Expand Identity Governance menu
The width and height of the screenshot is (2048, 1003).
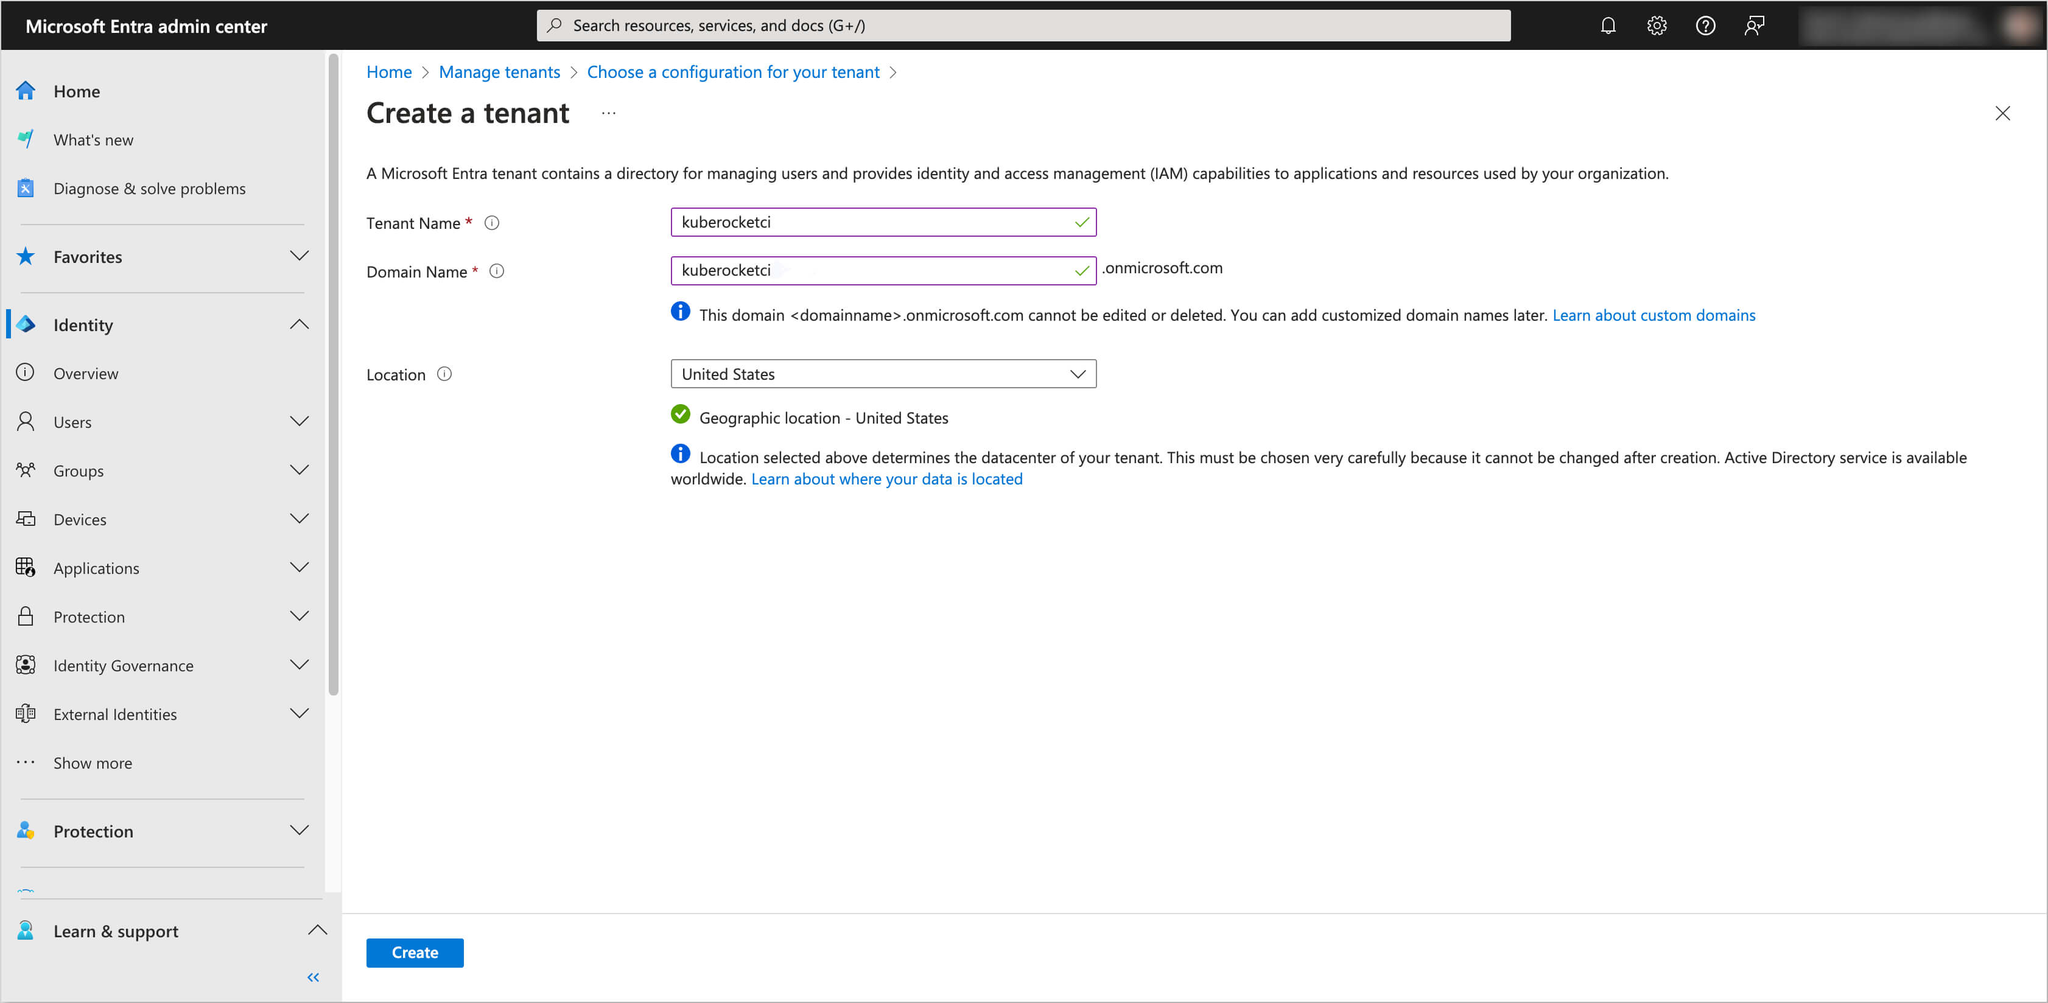click(299, 665)
